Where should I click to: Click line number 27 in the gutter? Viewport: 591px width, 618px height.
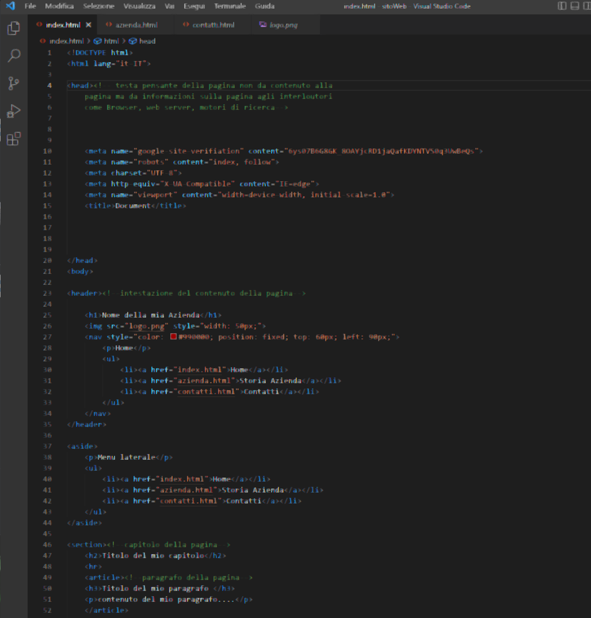point(47,337)
